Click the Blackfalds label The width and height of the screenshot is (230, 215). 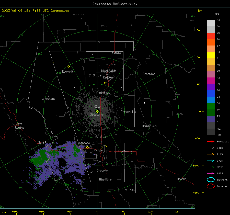[109, 71]
